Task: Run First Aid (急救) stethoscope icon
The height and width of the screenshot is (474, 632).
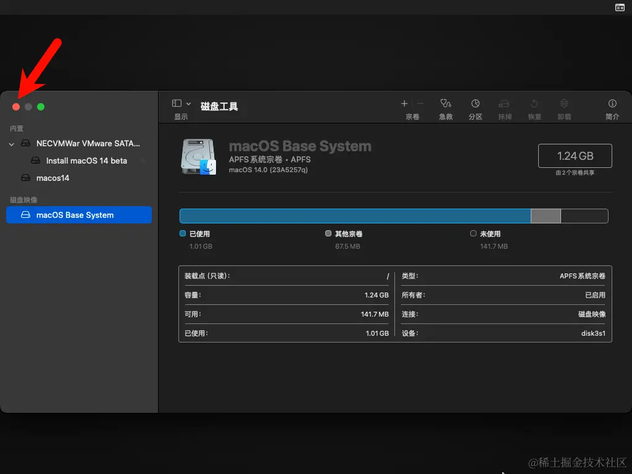Action: (x=446, y=104)
